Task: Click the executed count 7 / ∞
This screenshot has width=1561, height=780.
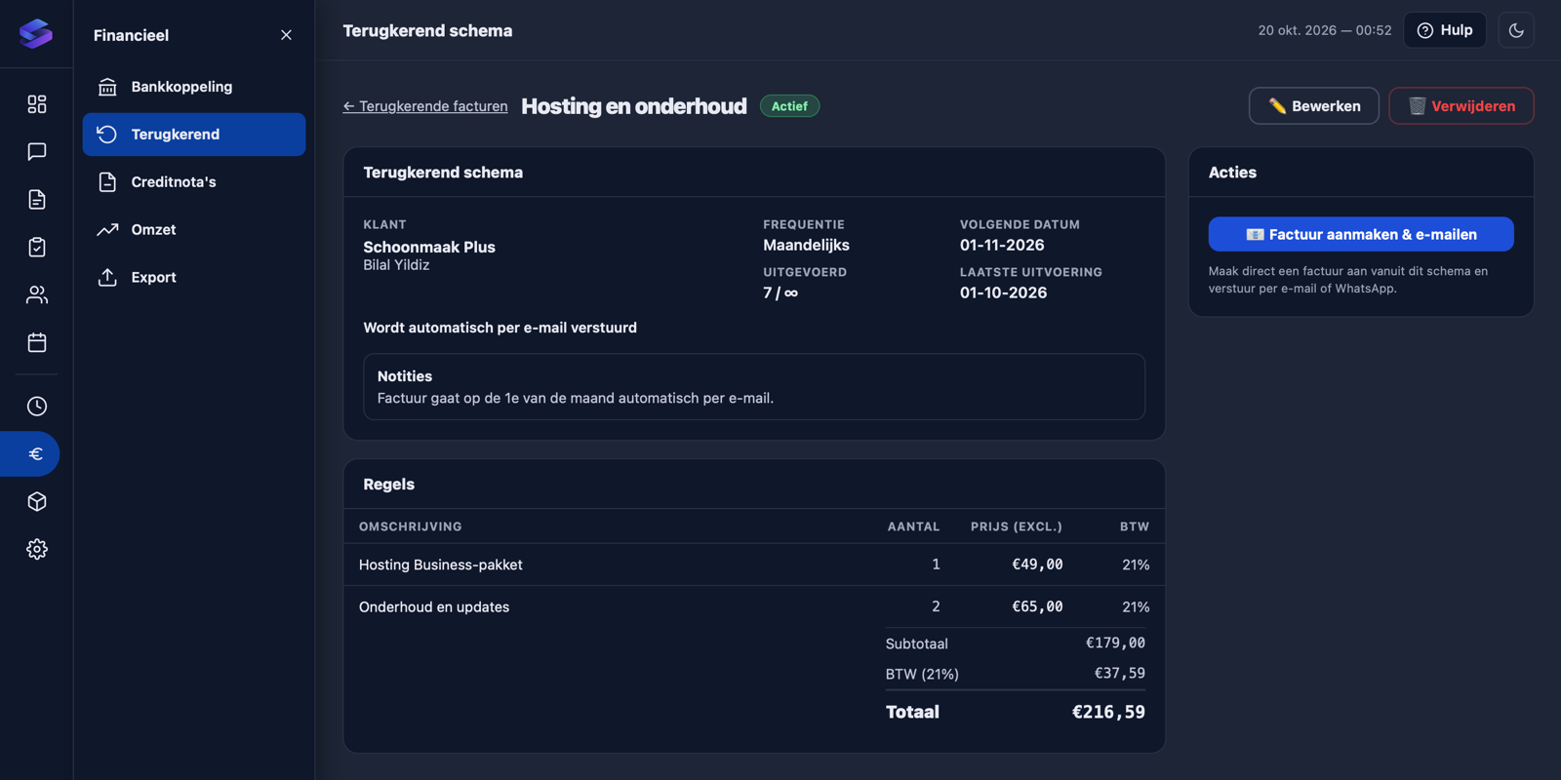Action: click(780, 293)
